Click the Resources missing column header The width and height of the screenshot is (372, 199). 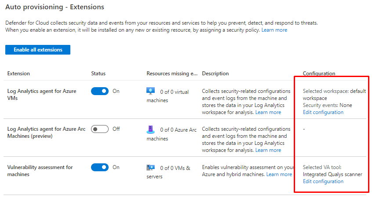[172, 74]
